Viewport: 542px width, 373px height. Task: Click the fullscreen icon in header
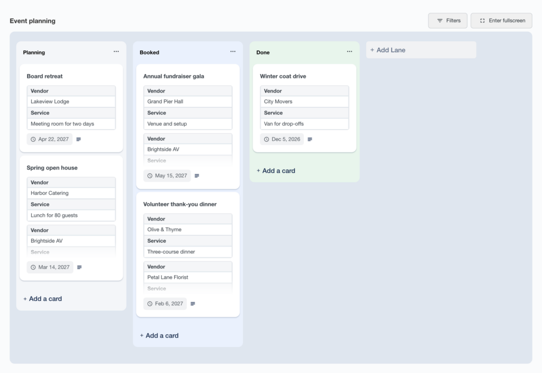482,21
